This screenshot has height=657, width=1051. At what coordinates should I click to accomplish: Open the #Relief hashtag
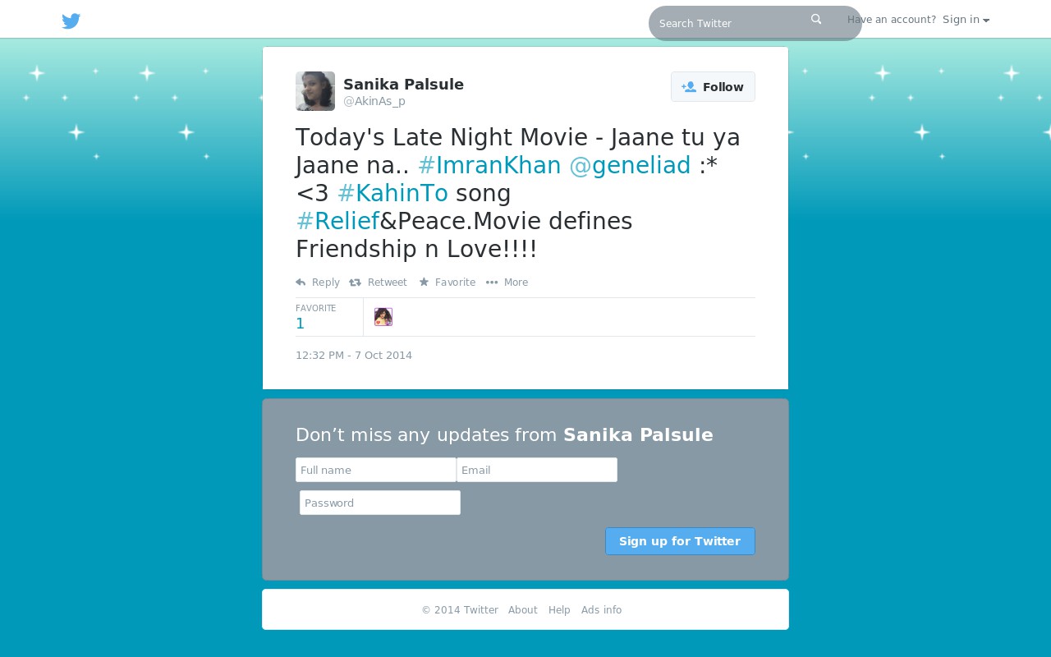(337, 221)
